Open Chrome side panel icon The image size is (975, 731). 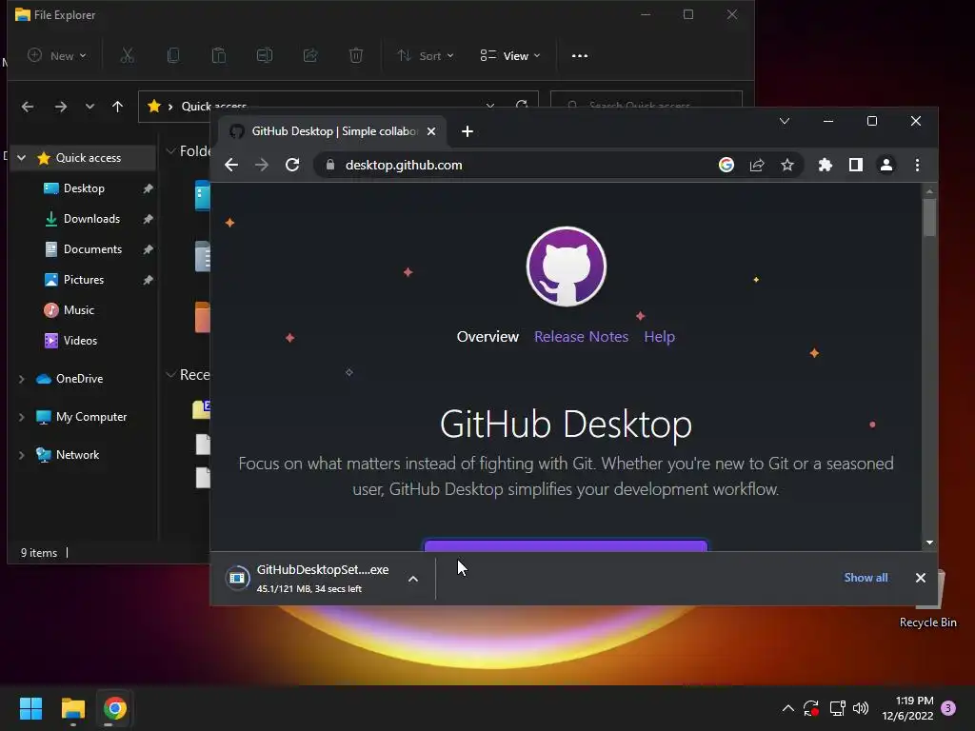tap(856, 165)
